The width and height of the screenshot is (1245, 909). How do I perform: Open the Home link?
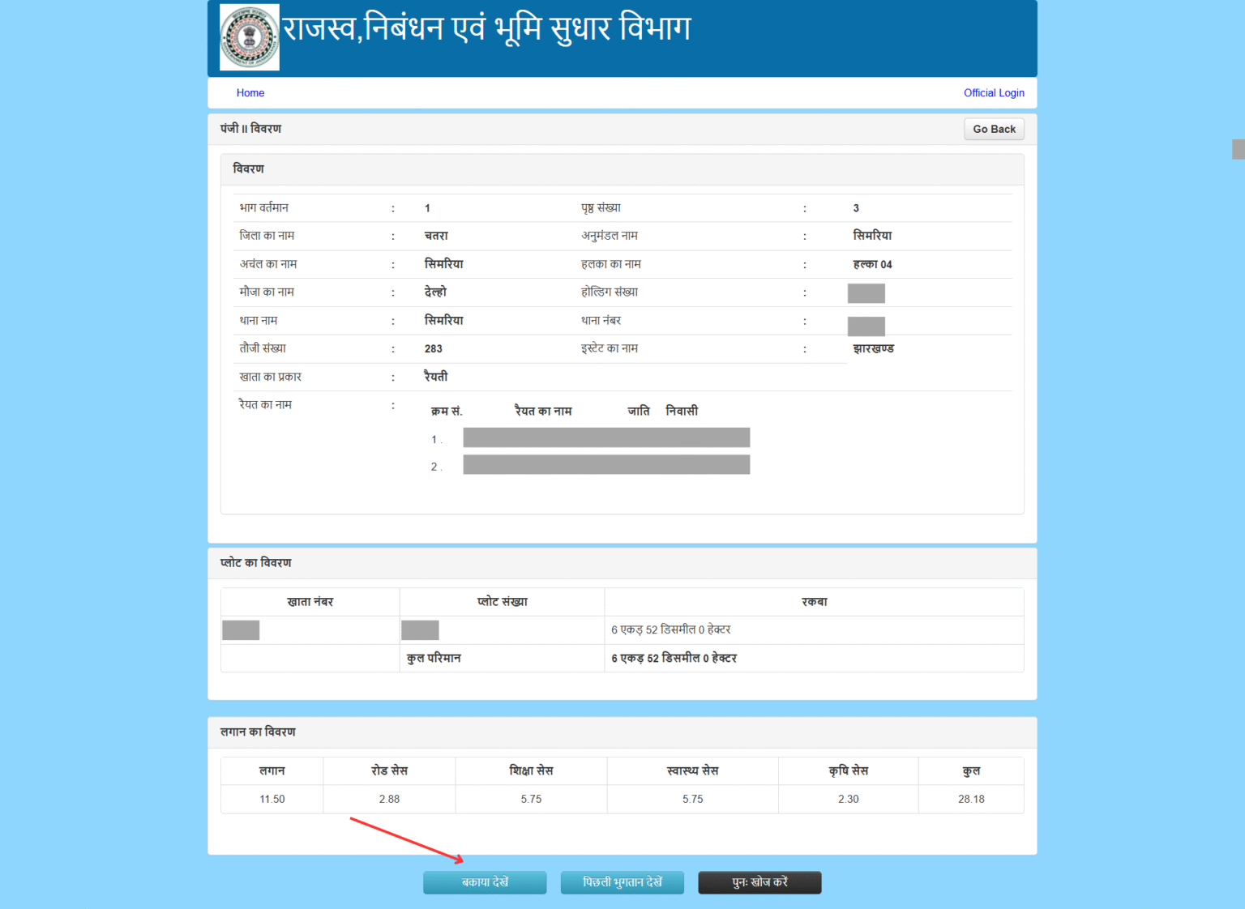[x=250, y=93]
